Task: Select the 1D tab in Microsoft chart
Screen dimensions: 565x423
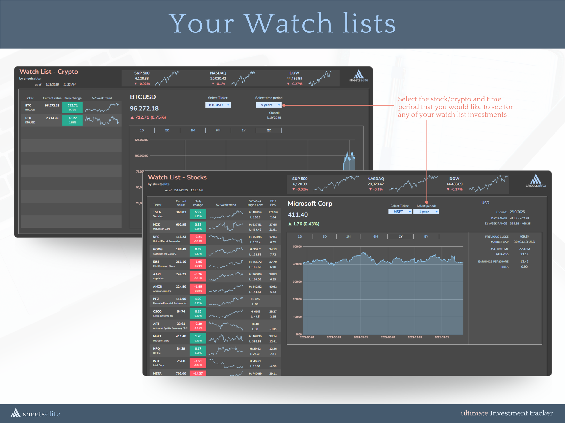Action: point(300,237)
